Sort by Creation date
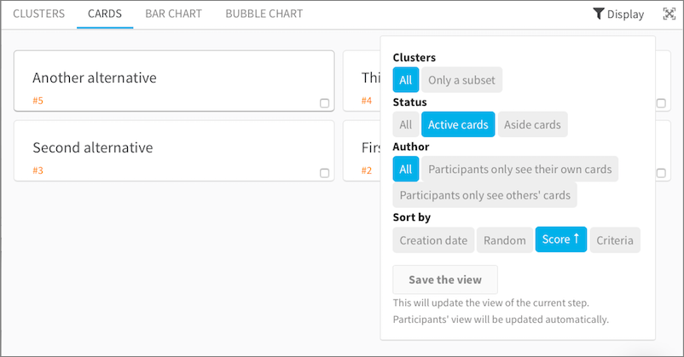 [x=433, y=240]
